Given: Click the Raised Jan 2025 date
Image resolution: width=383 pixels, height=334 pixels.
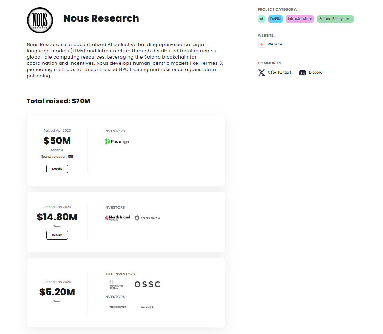Looking at the screenshot, I should [57, 207].
